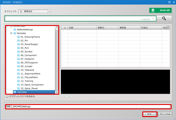Screen dimensions: 176x120
Task: Sort by the 作成日 column header
Action: [x=151, y=28]
